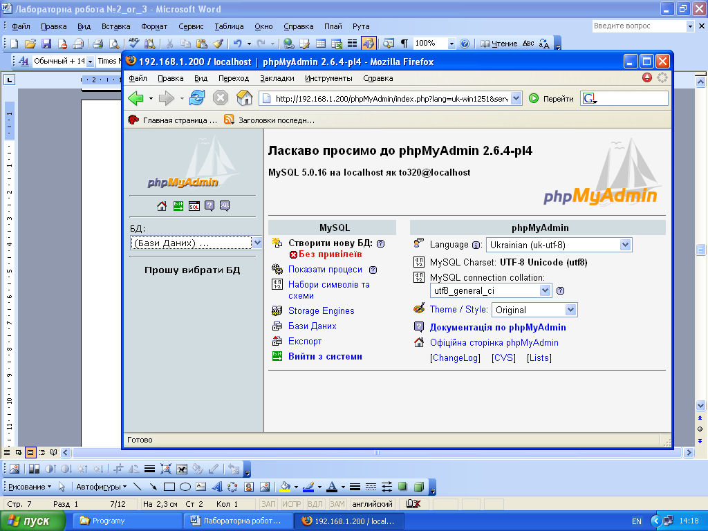Viewport: 708px width, 531px height.
Task: Pick fill color bucket in Drawing toolbar
Action: 286,487
